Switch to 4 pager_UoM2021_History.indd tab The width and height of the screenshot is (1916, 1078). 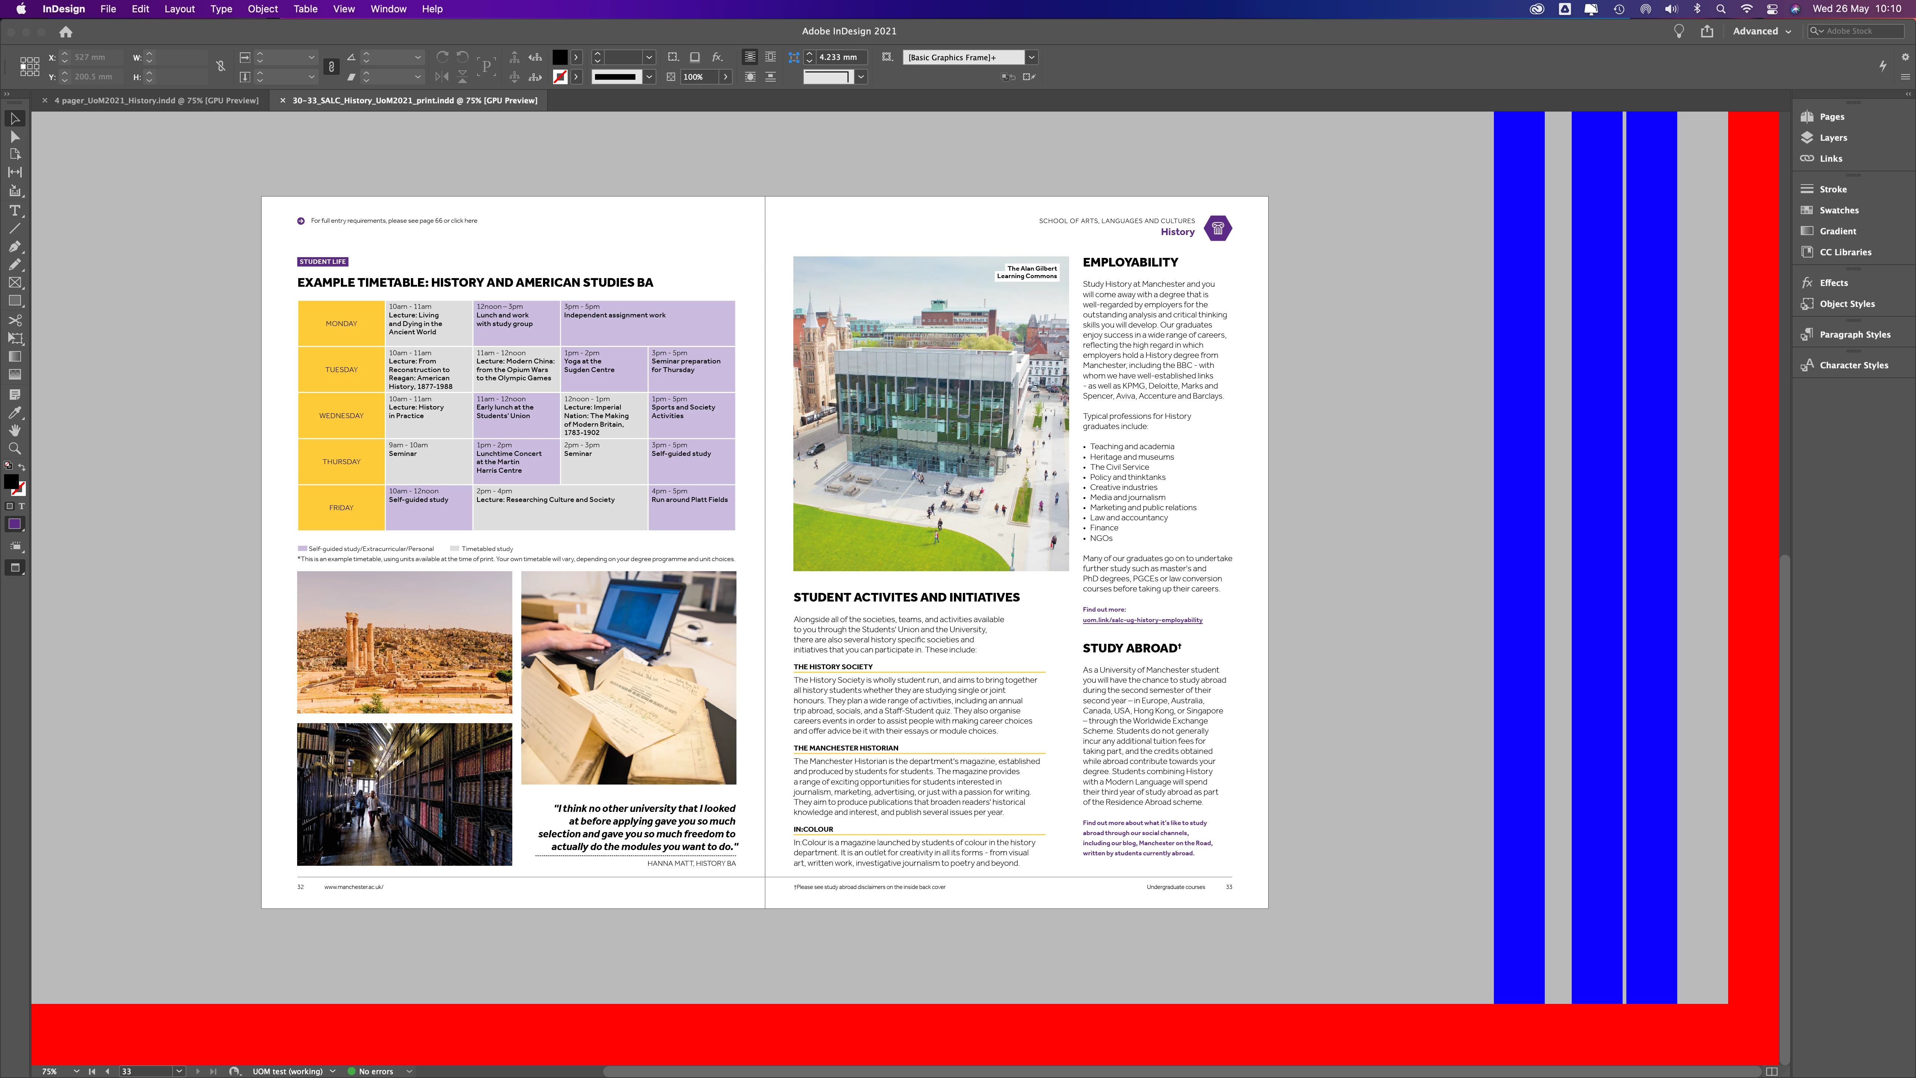pyautogui.click(x=156, y=100)
